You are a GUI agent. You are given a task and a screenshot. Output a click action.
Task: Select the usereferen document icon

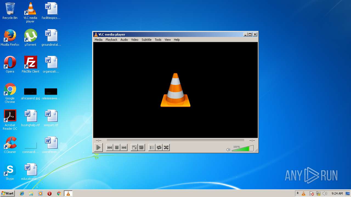(x=51, y=145)
